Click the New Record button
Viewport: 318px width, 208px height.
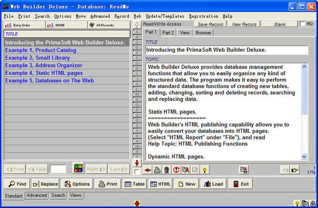coord(244,24)
